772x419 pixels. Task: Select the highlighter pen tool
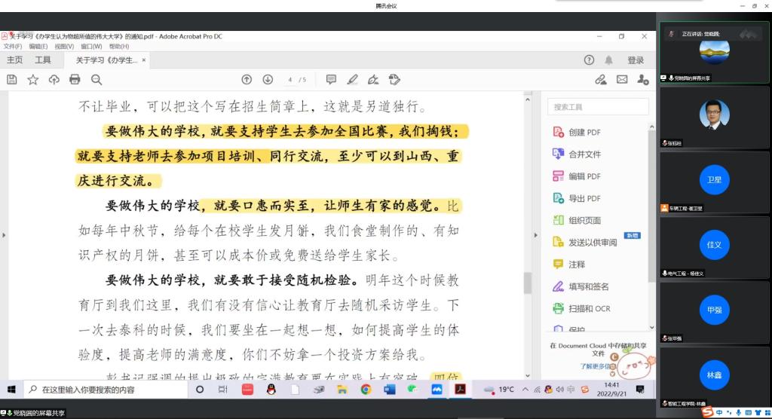[x=353, y=79]
